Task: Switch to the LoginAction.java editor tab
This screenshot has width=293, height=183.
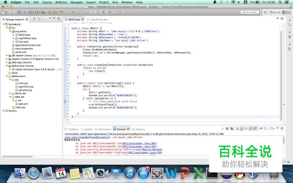Action: 97,19
